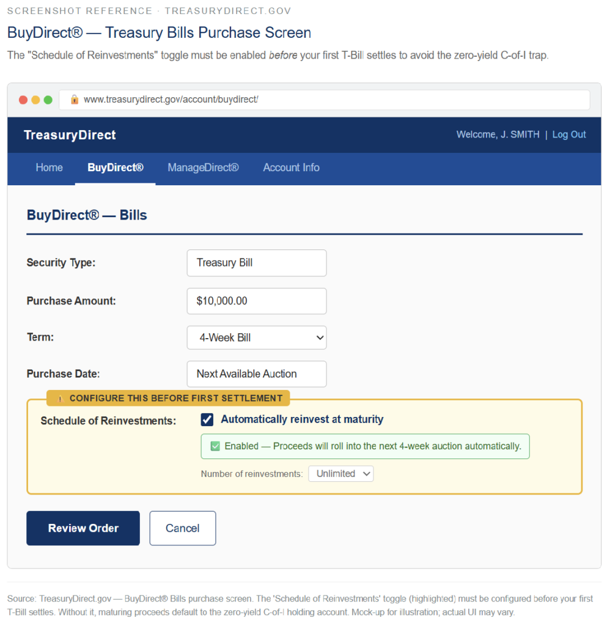Click the Review Order button
Screen dimensions: 607x626
pyautogui.click(x=83, y=528)
